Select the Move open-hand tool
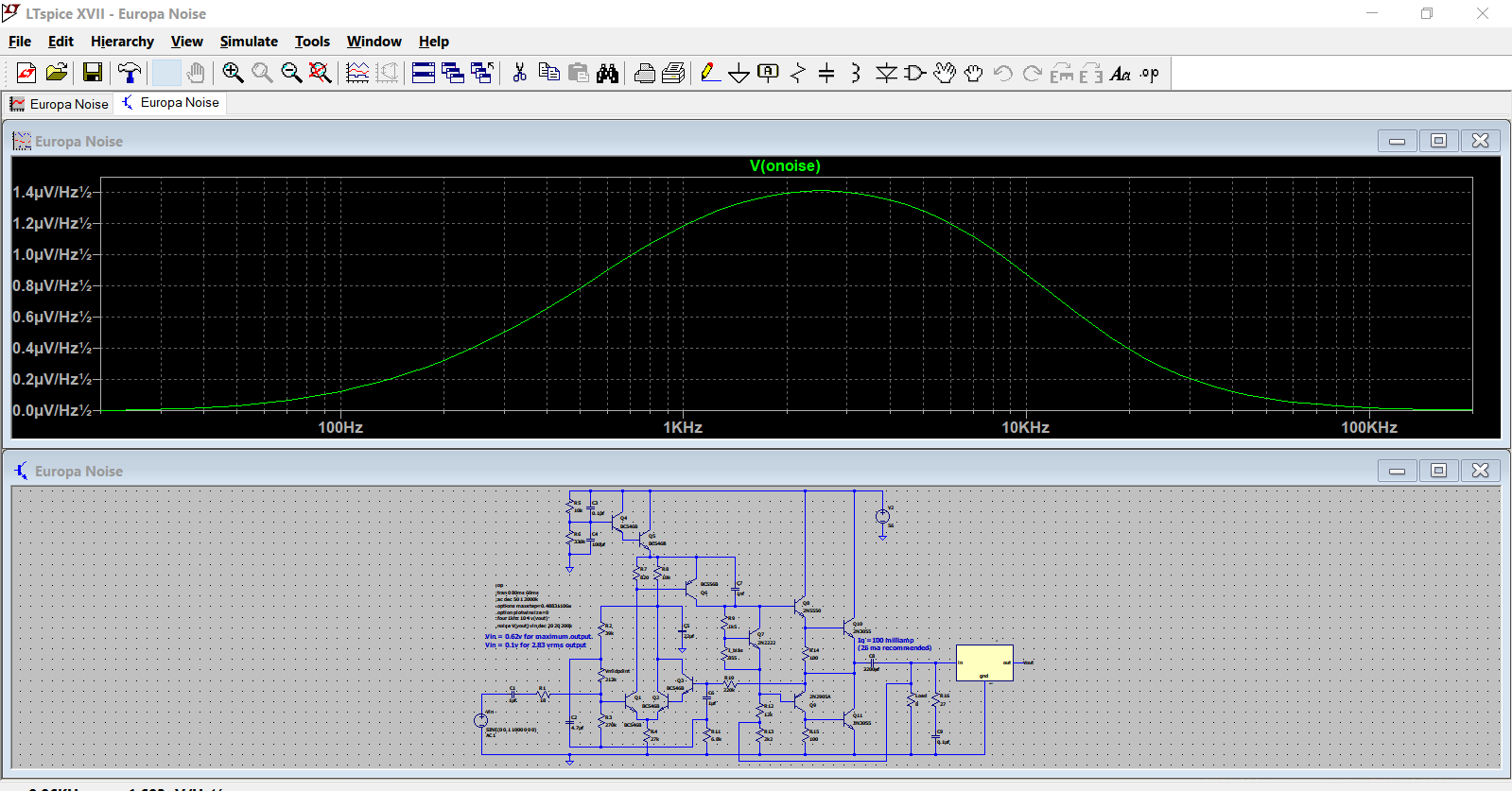1512x791 pixels. [x=945, y=73]
